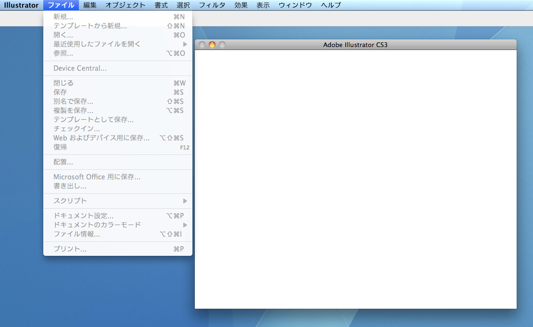Image resolution: width=533 pixels, height=327 pixels.
Task: Select Web およびデバイス用に保存... entry
Action: coord(117,138)
